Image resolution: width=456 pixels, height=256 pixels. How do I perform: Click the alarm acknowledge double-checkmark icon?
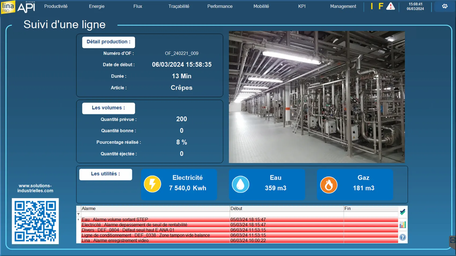point(402,212)
